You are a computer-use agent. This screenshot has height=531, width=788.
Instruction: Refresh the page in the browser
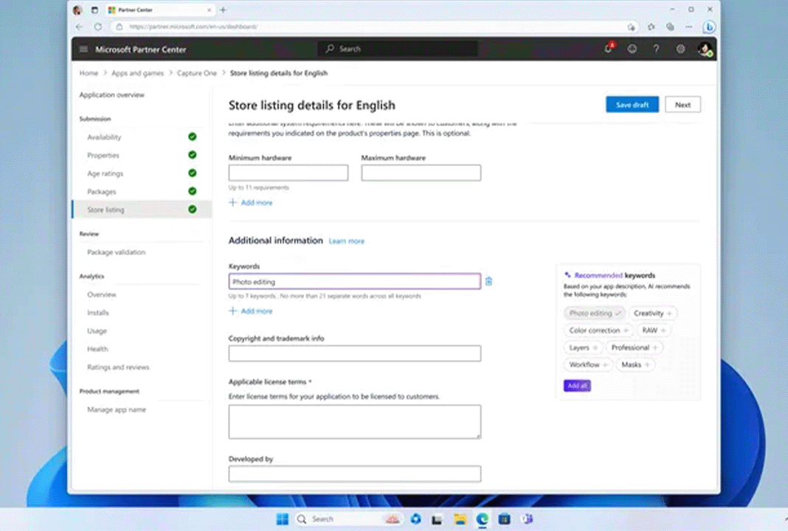coord(98,27)
